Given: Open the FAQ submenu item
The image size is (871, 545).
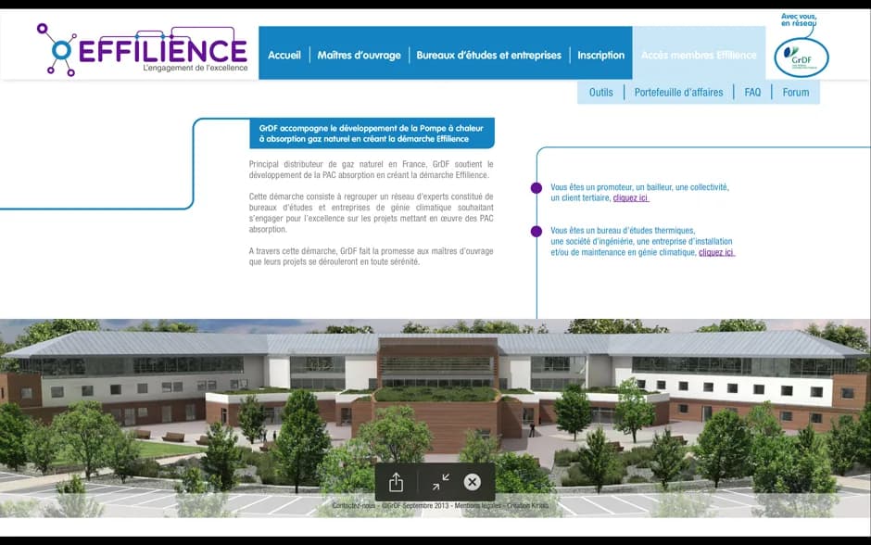Looking at the screenshot, I should click(752, 92).
